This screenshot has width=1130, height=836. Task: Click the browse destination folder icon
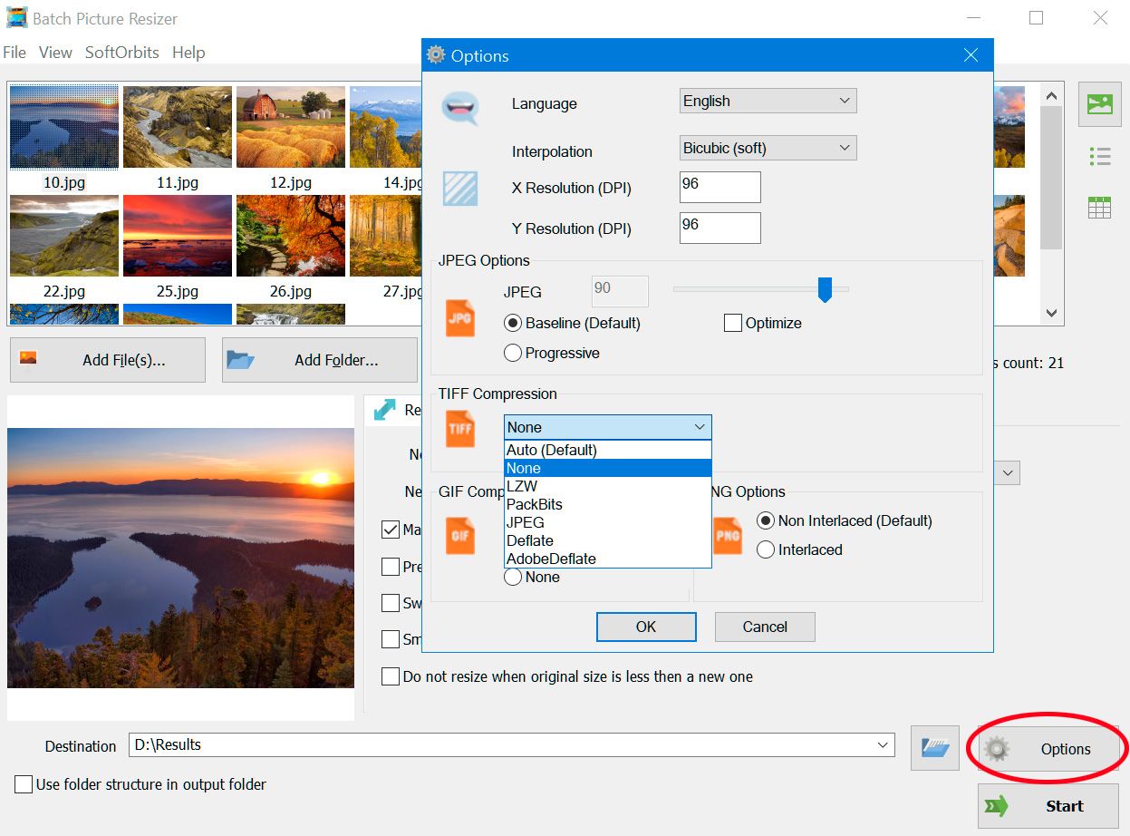(934, 747)
